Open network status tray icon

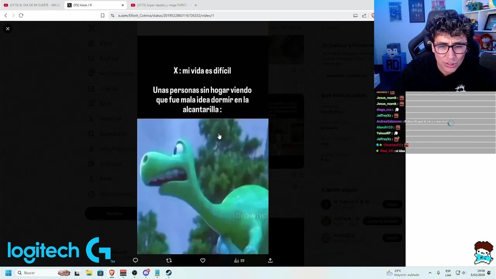458,273
